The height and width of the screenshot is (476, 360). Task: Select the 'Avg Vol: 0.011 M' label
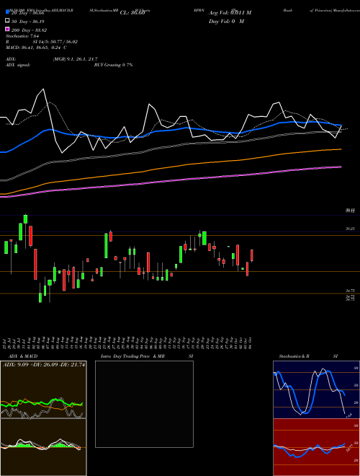[230, 13]
